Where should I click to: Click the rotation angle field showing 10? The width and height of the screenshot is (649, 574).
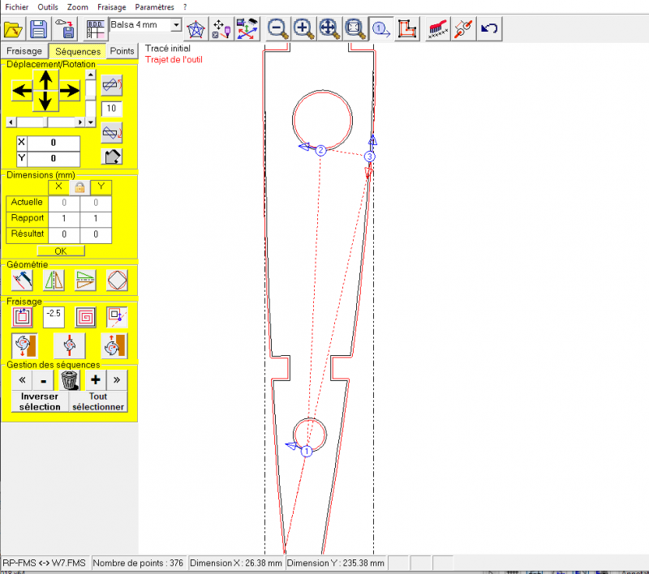coord(111,109)
